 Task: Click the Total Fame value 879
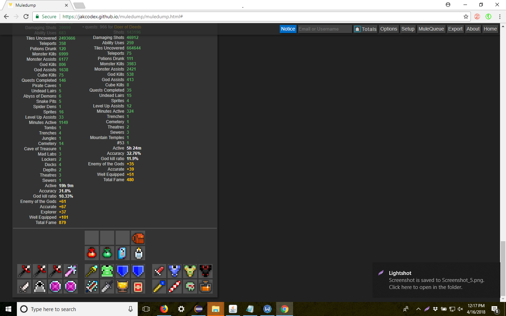coord(62,223)
